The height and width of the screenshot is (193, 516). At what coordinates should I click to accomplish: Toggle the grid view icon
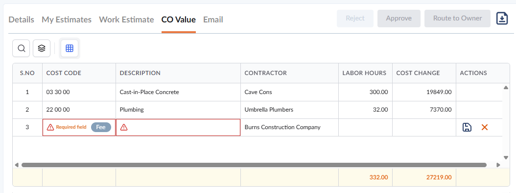pos(70,49)
